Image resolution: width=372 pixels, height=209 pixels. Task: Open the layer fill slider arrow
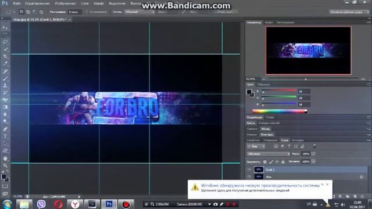(313, 161)
